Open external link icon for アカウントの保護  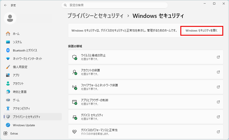218,72
